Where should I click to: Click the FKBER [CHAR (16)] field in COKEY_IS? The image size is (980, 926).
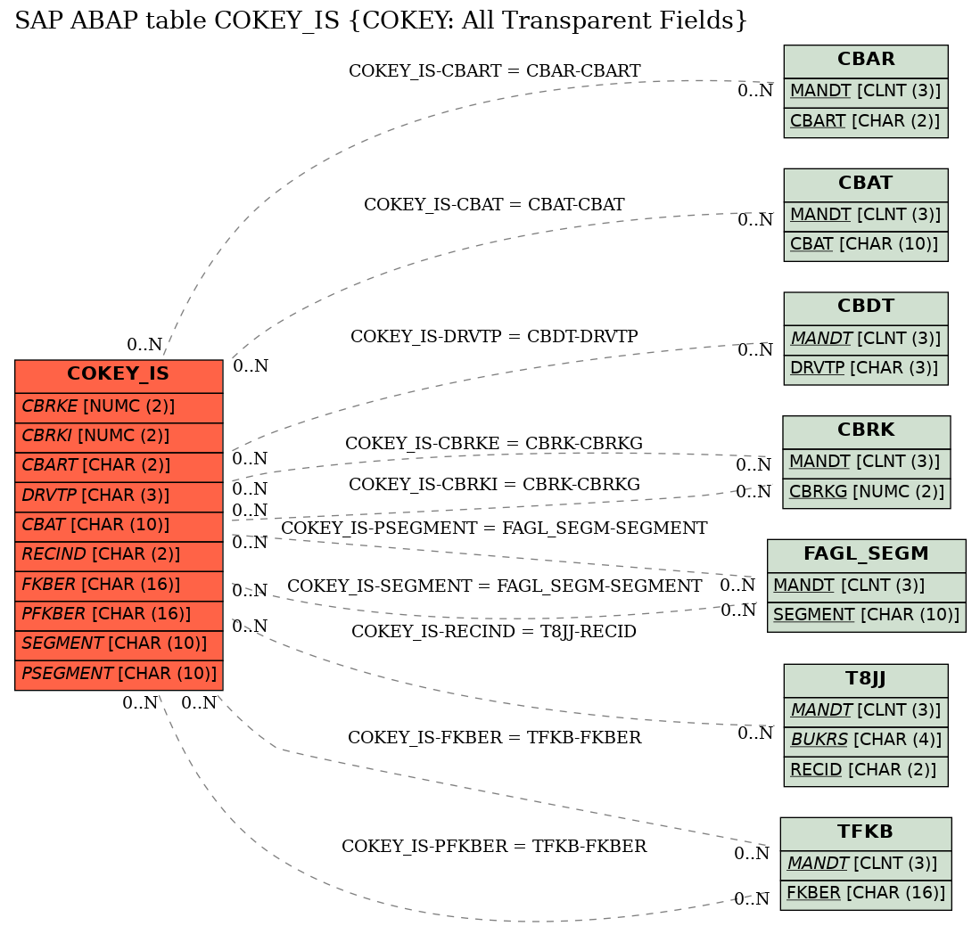[119, 586]
